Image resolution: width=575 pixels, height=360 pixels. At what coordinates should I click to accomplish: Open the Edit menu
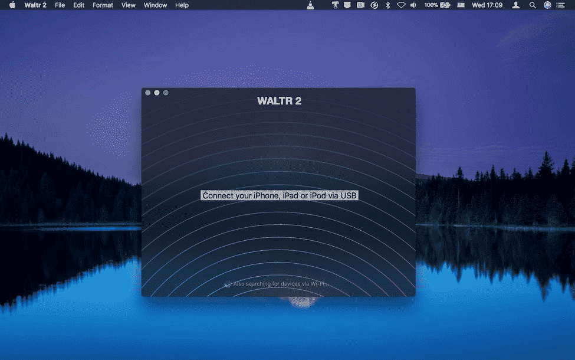click(78, 5)
